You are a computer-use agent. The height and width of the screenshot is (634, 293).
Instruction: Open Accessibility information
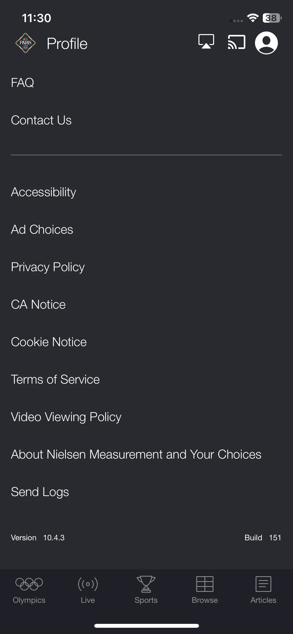point(43,192)
